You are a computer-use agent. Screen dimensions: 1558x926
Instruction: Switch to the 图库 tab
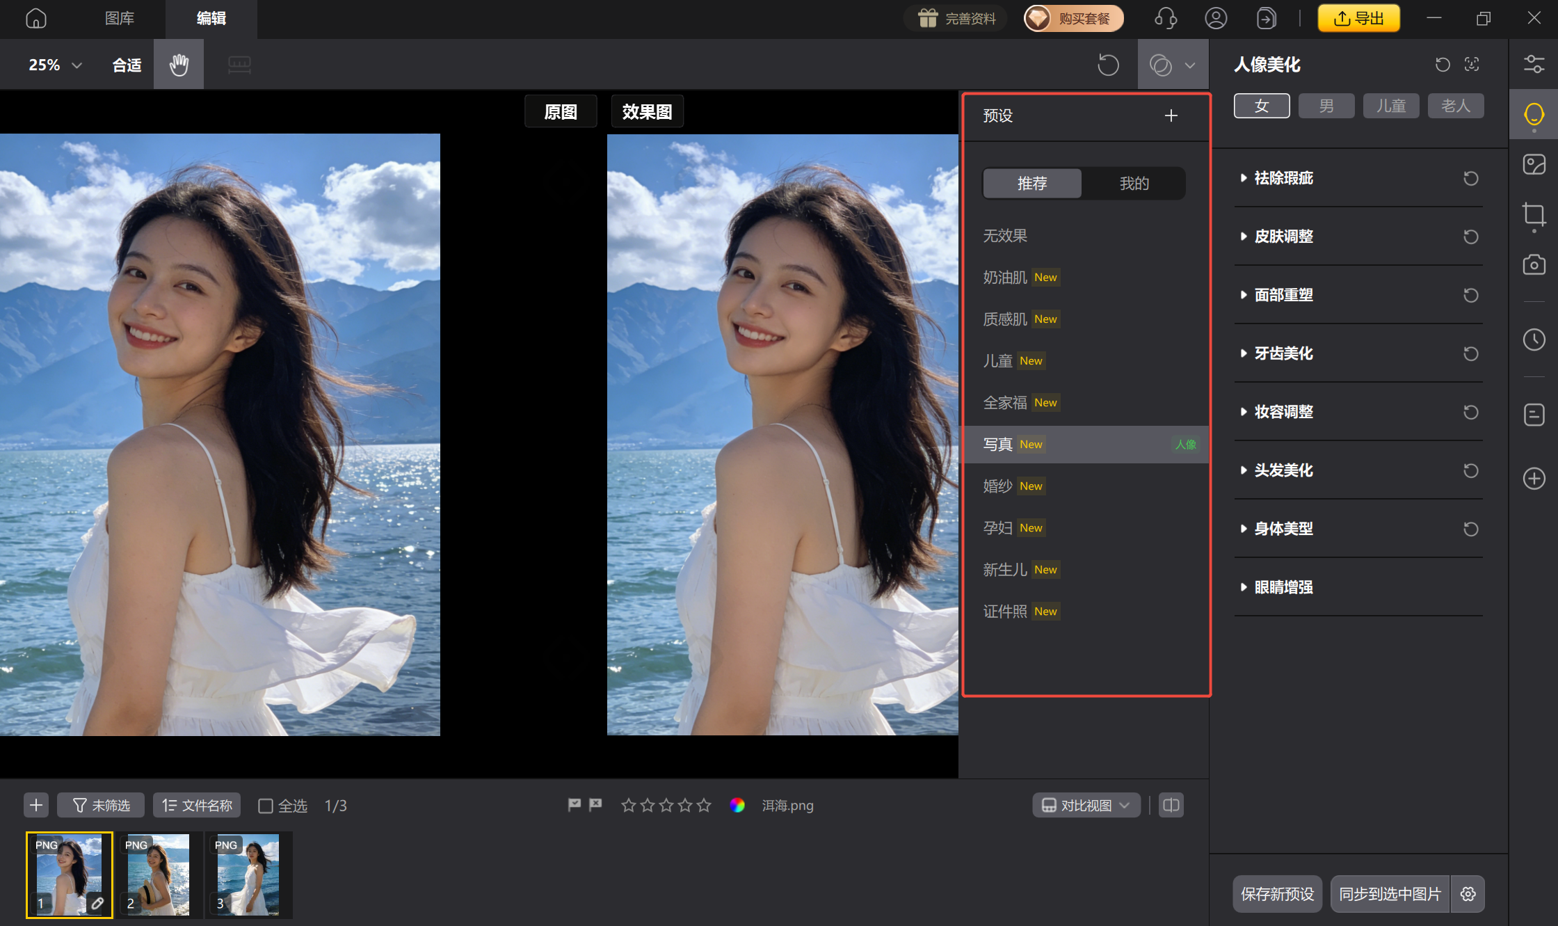119,18
